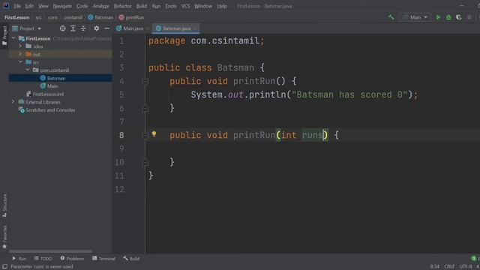The image size is (480, 270).
Task: Open the Main run configuration dropdown
Action: point(415,17)
